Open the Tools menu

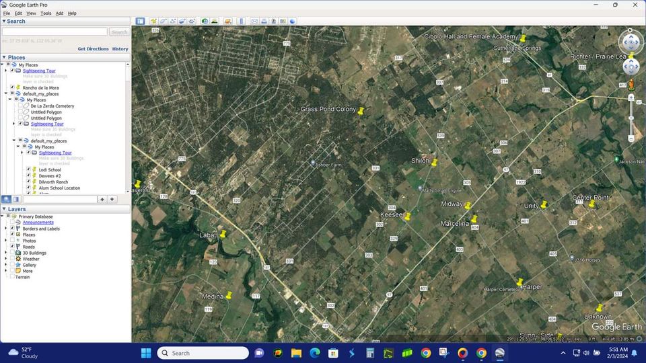(46, 13)
